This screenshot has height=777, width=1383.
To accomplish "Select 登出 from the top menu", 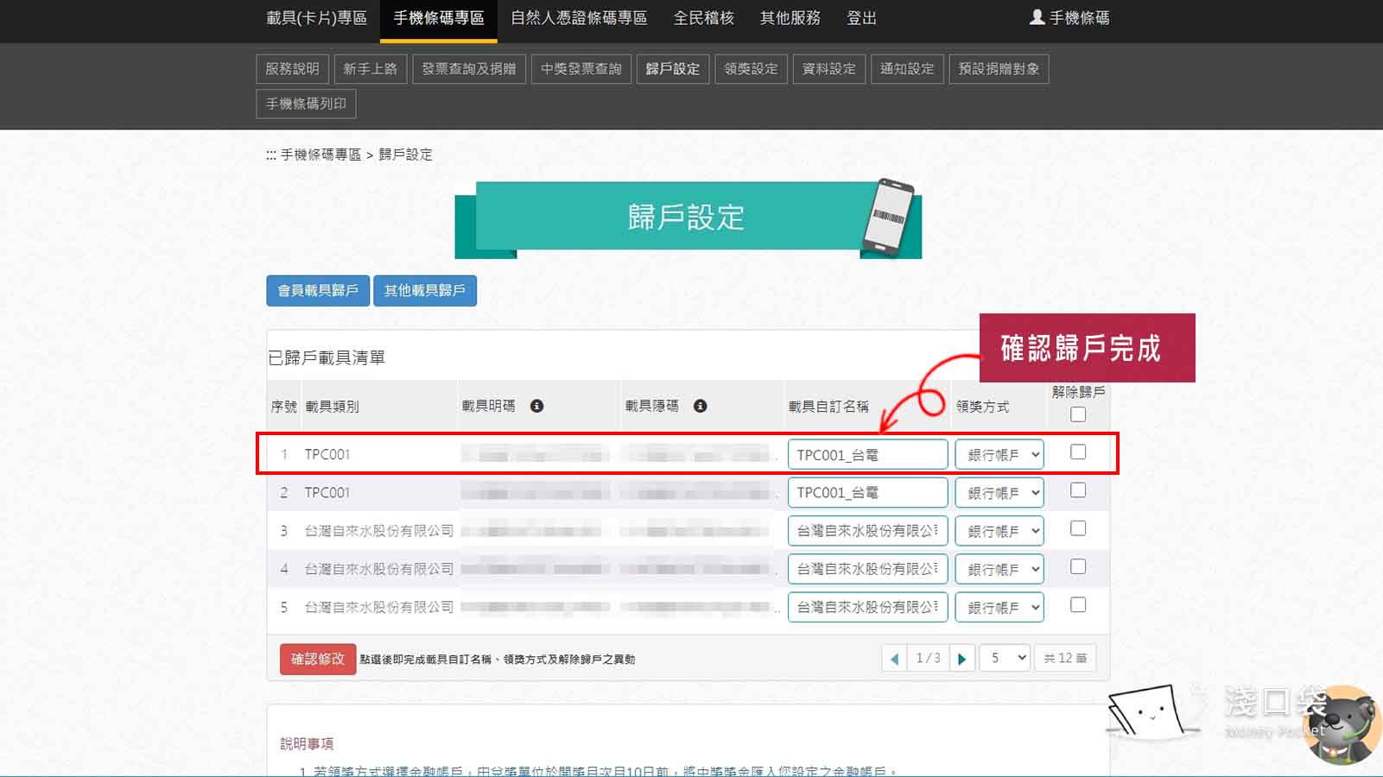I will [860, 18].
